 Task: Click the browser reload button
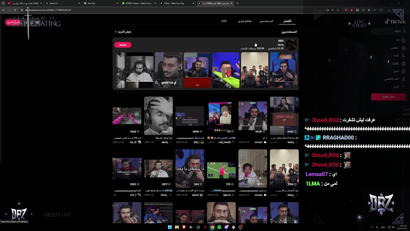15,10
